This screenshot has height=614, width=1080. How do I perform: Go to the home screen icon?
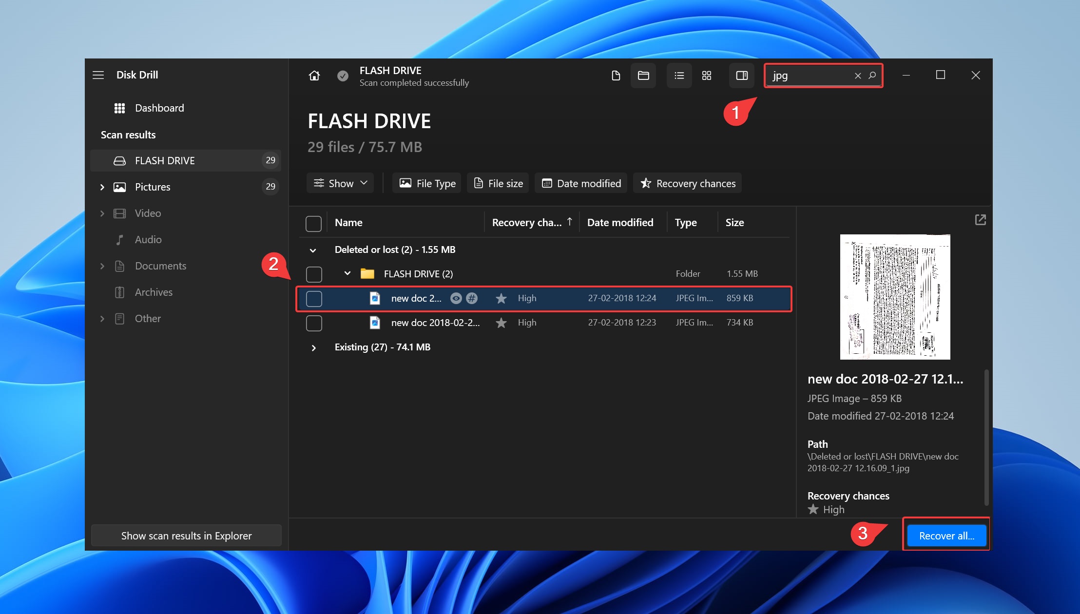pos(314,76)
